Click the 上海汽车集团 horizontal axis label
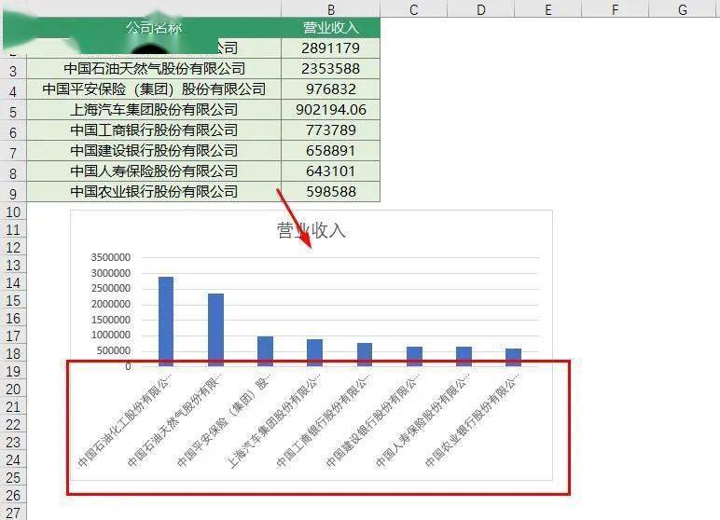This screenshot has height=520, width=720. click(273, 423)
